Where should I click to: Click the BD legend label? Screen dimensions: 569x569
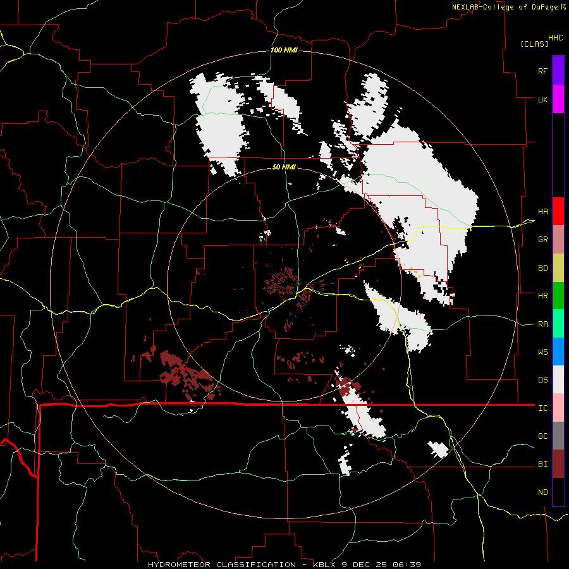tap(543, 268)
